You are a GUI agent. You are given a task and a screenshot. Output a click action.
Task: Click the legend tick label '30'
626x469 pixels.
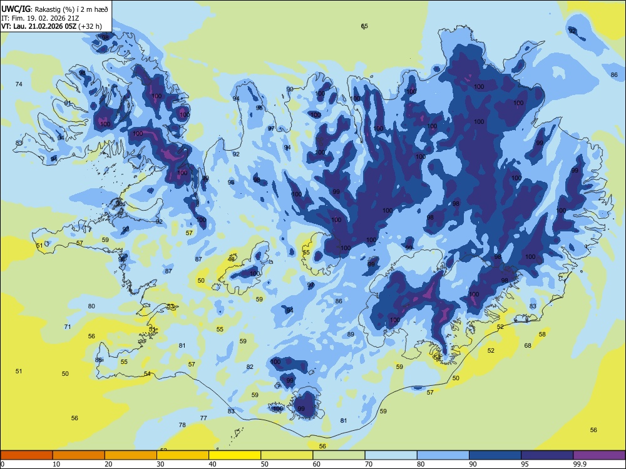click(160, 464)
